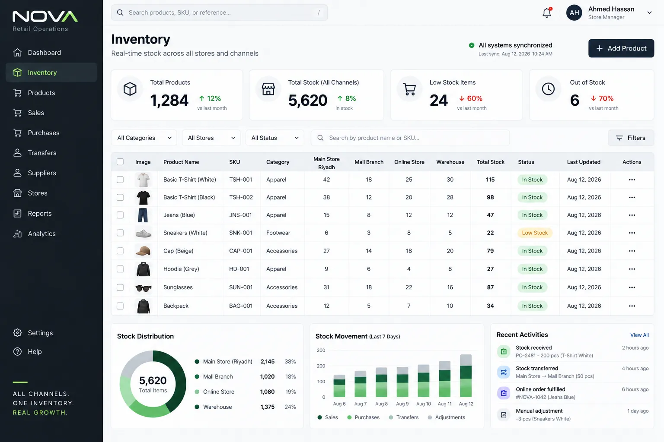Viewport: 664px width, 442px height.
Task: Click the Total Products box icon
Action: [130, 89]
